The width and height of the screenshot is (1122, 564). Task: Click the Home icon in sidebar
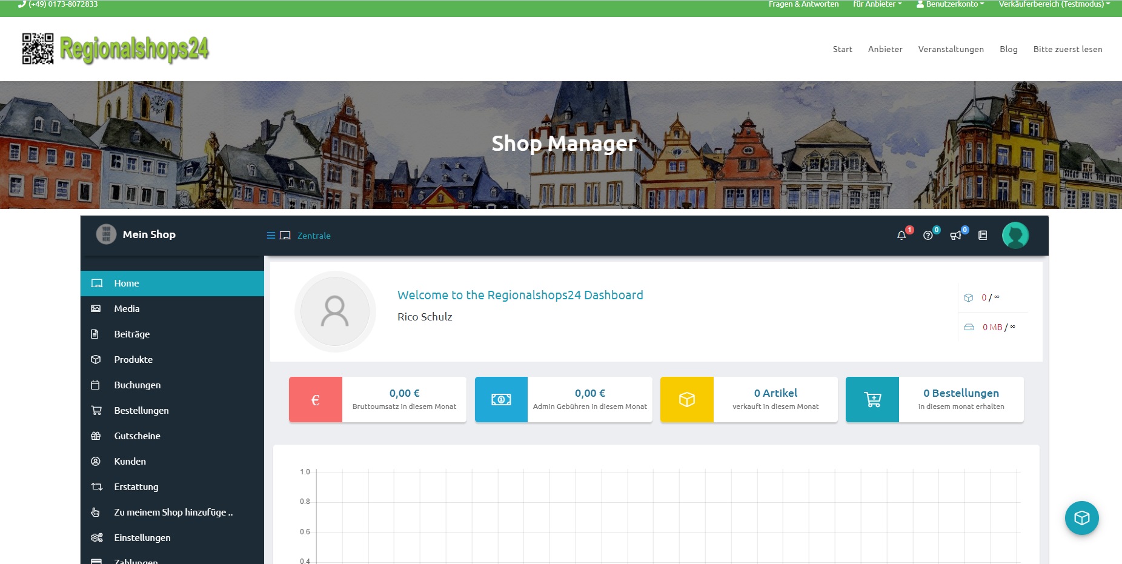(96, 283)
